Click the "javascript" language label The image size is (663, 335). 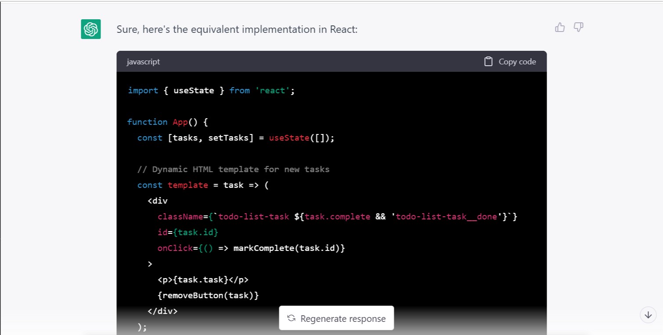(143, 62)
